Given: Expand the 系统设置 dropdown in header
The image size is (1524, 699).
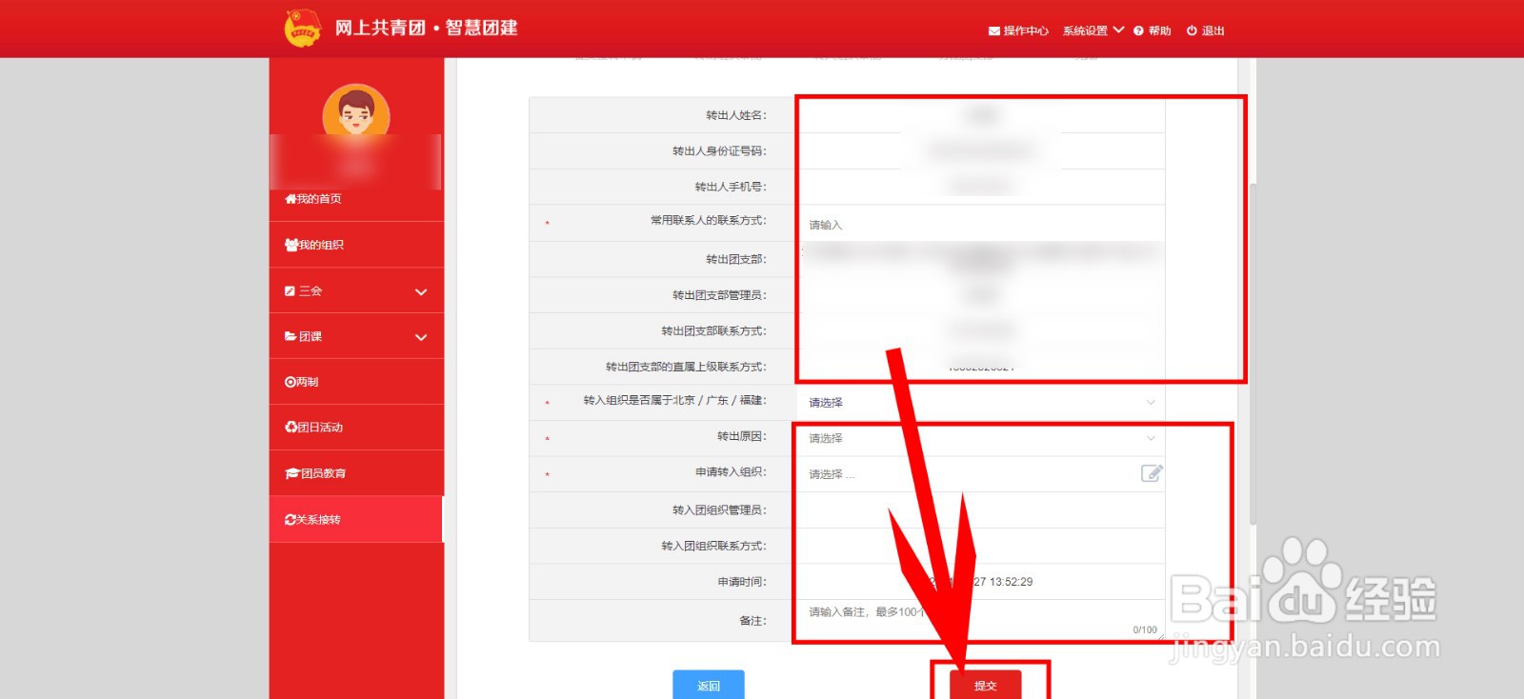Looking at the screenshot, I should coord(1093,30).
